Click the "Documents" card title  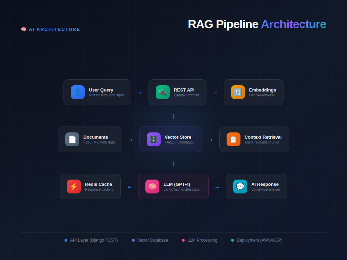[x=96, y=137]
